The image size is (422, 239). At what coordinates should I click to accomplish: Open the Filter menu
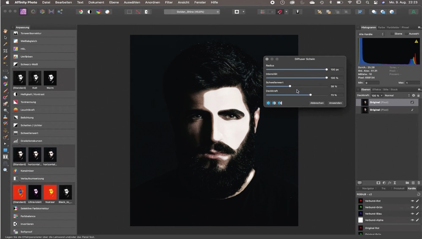[169, 3]
